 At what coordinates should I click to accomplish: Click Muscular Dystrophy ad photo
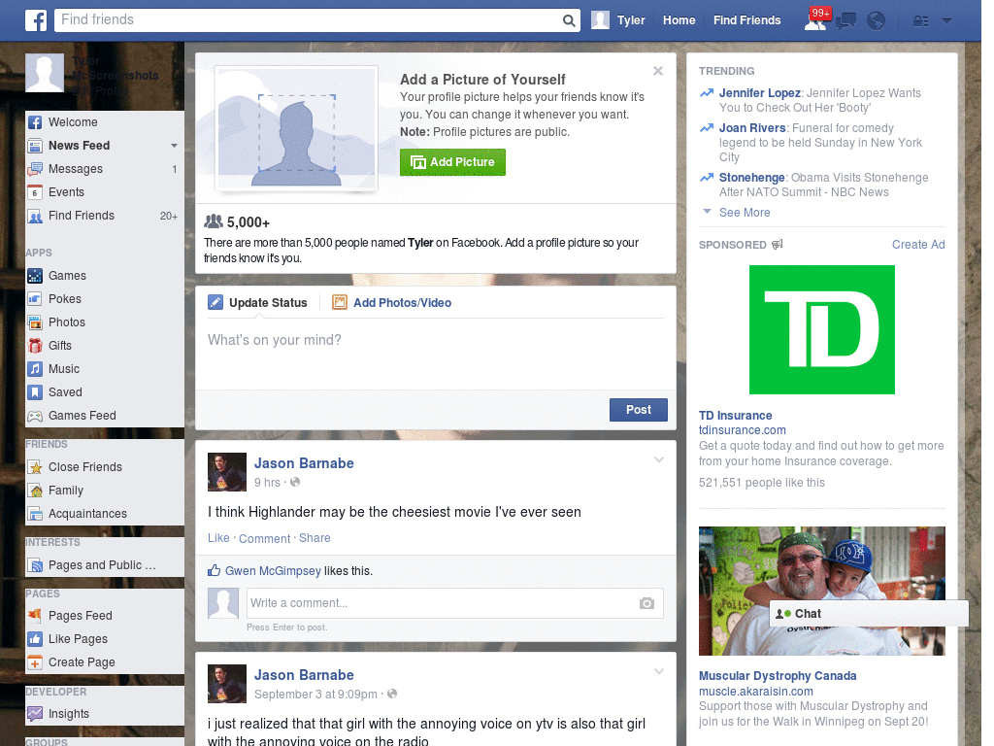[821, 591]
